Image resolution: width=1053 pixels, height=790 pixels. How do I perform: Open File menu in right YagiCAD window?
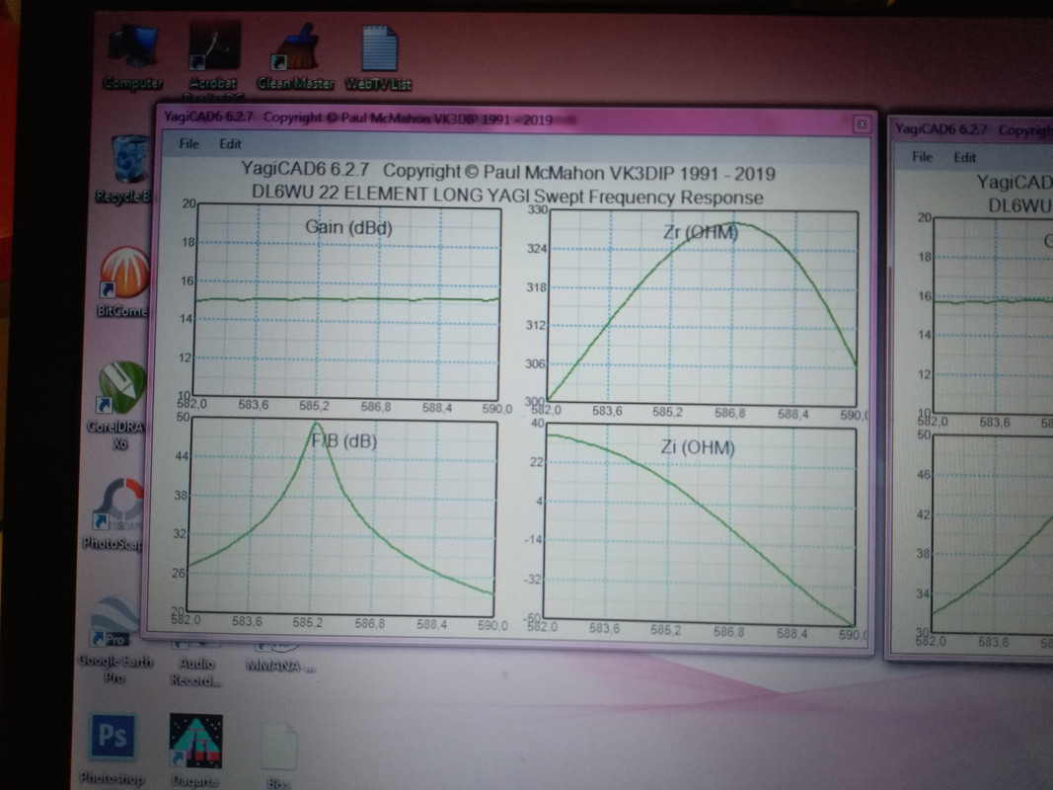click(x=922, y=157)
